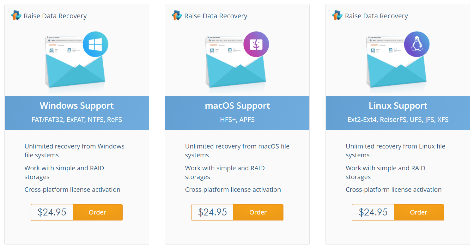
Task: Select the $24.95 price on macOS card
Action: (x=212, y=212)
